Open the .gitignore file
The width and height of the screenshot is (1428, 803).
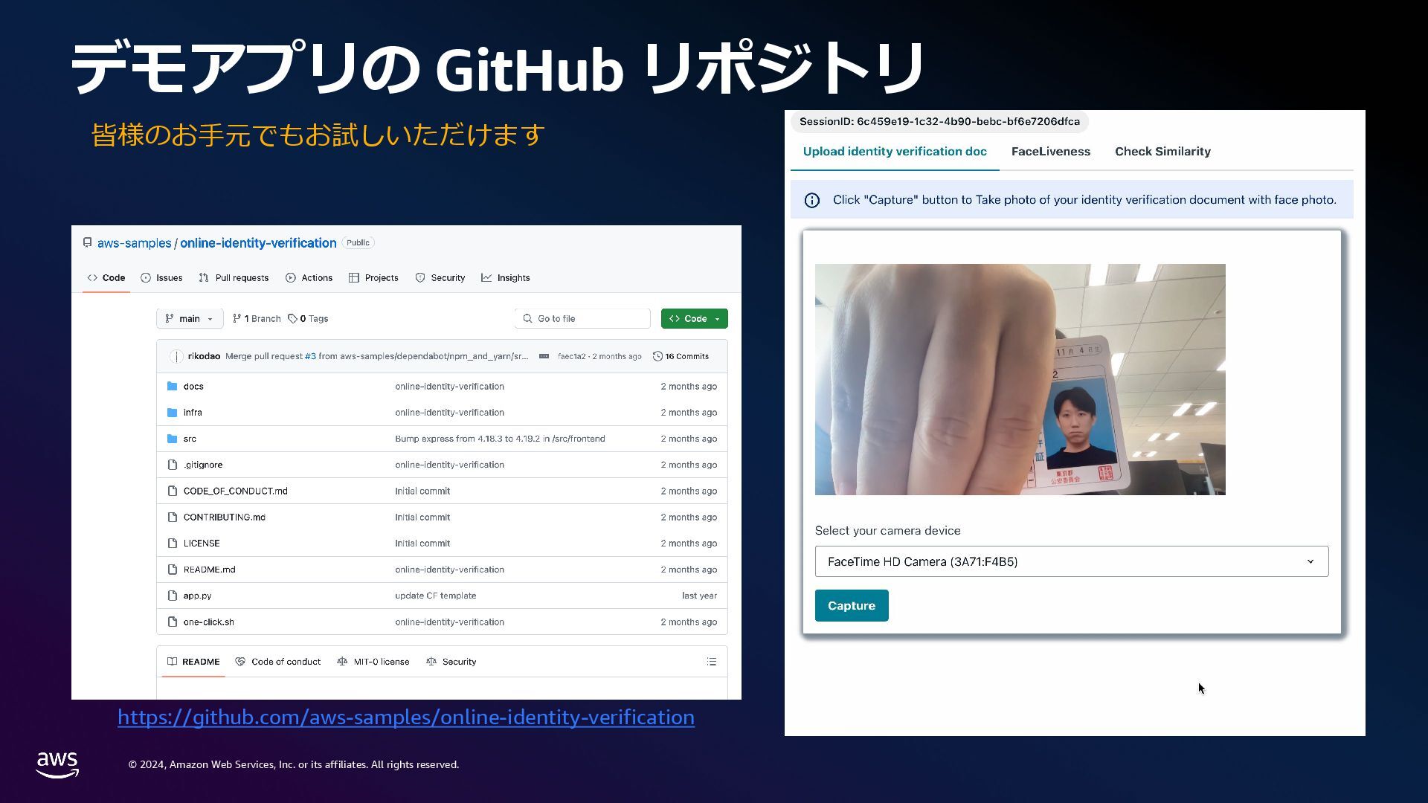pos(203,465)
